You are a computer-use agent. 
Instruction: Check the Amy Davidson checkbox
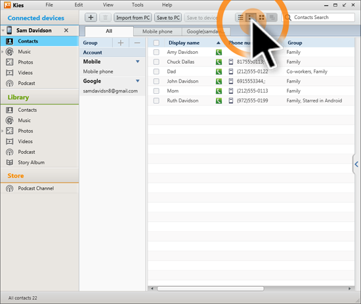pyautogui.click(x=156, y=53)
